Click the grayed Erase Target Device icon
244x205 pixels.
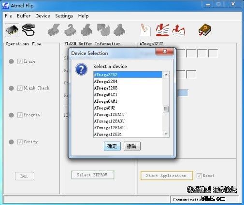point(54,30)
